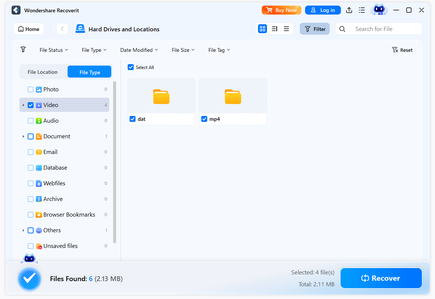The image size is (435, 299).
Task: Open the AI robot assistant in title bar
Action: [379, 10]
